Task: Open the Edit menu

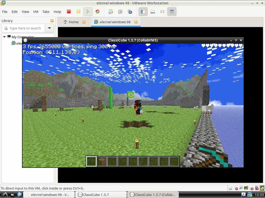Action: tap(14, 12)
